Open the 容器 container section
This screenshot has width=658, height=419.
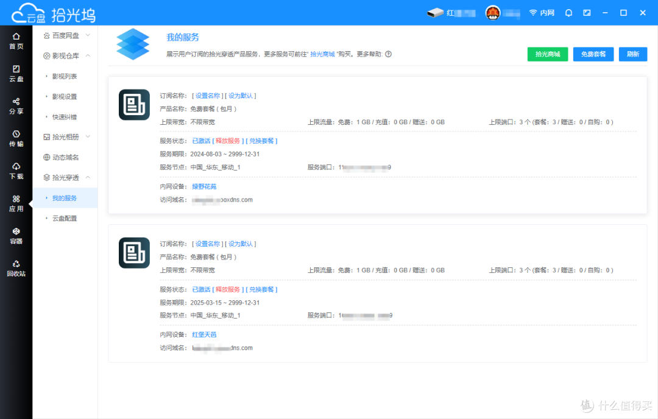point(16,236)
